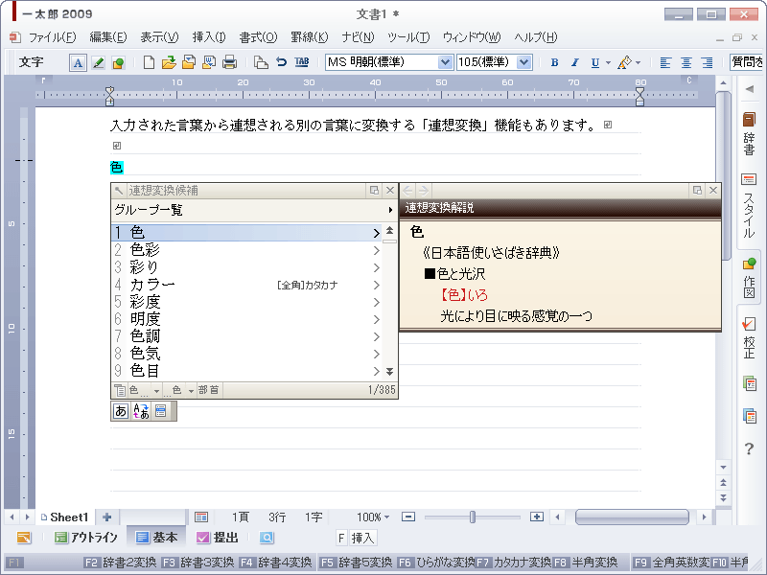Image resolution: width=767 pixels, height=575 pixels.
Task: Toggle italic formatting
Action: click(574, 62)
